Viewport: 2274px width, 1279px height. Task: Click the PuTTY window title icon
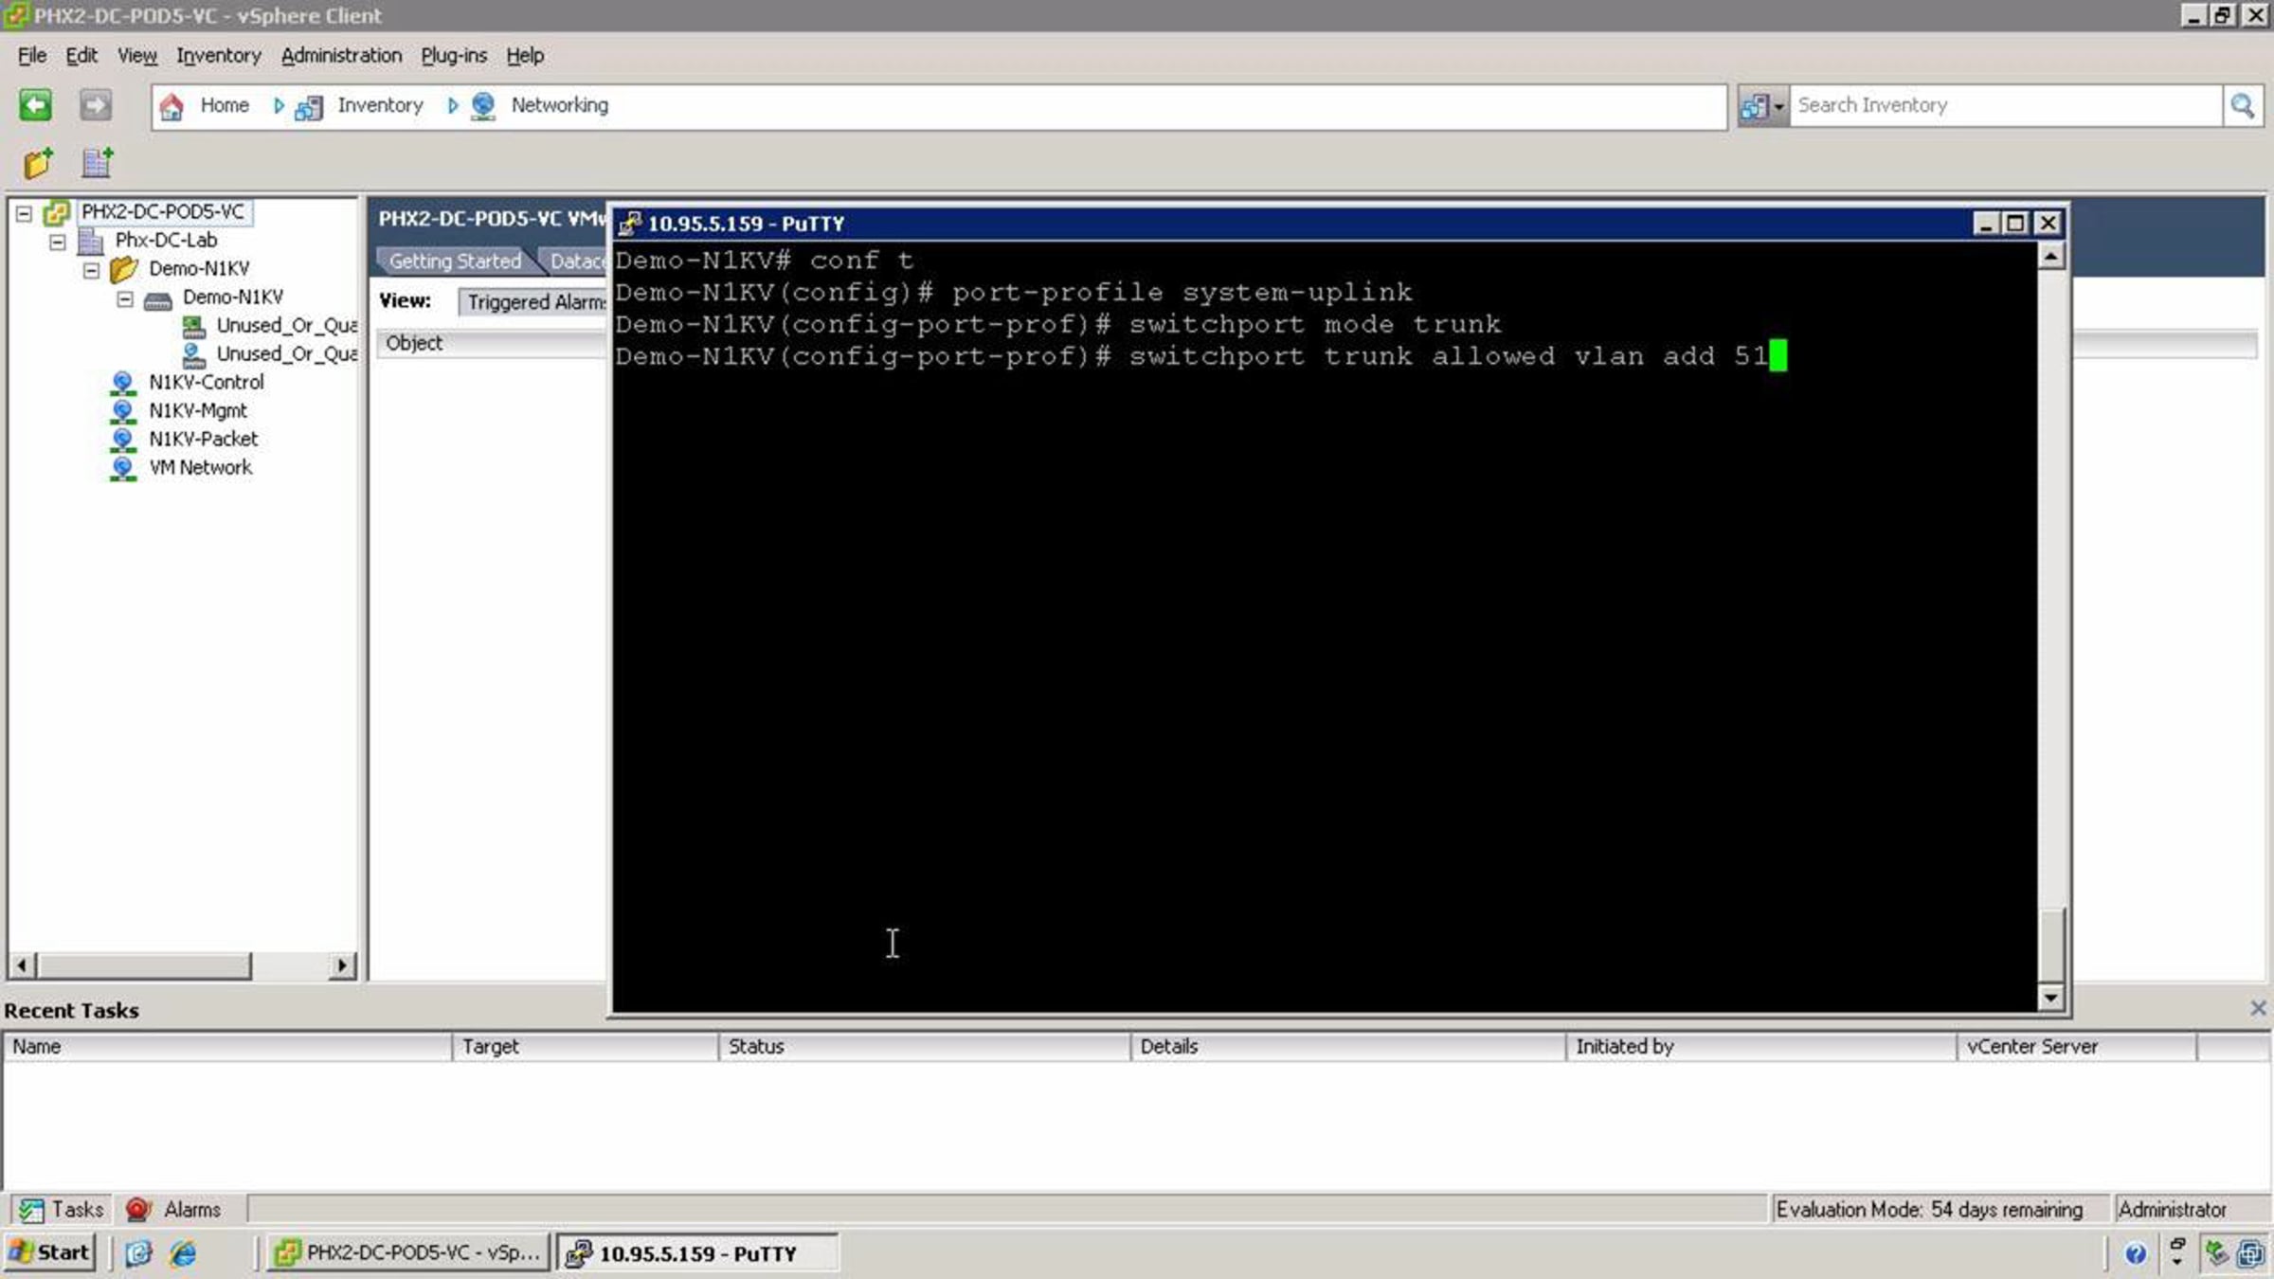[630, 224]
